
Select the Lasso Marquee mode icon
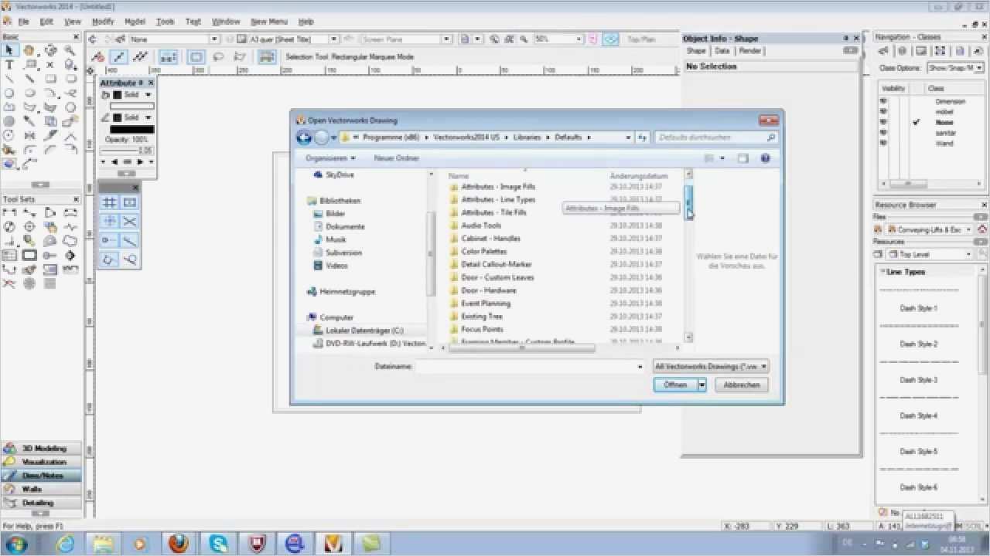(x=218, y=56)
